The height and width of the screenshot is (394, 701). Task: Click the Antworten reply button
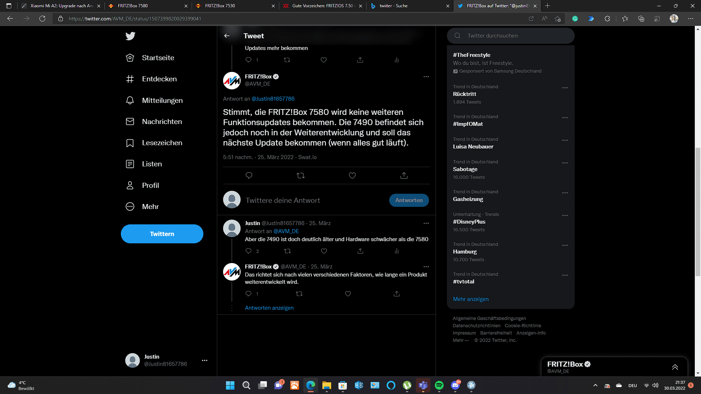point(409,200)
